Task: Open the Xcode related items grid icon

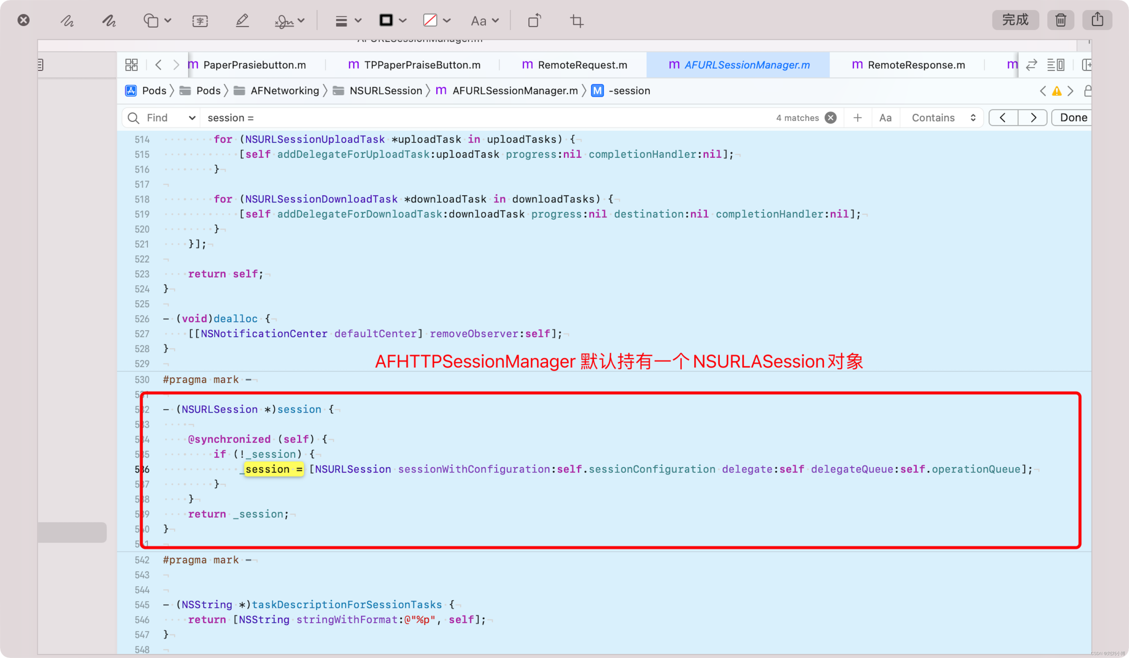Action: (131, 65)
